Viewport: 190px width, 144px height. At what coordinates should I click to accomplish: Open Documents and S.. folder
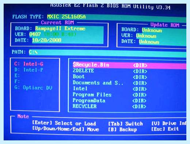click(x=110, y=83)
